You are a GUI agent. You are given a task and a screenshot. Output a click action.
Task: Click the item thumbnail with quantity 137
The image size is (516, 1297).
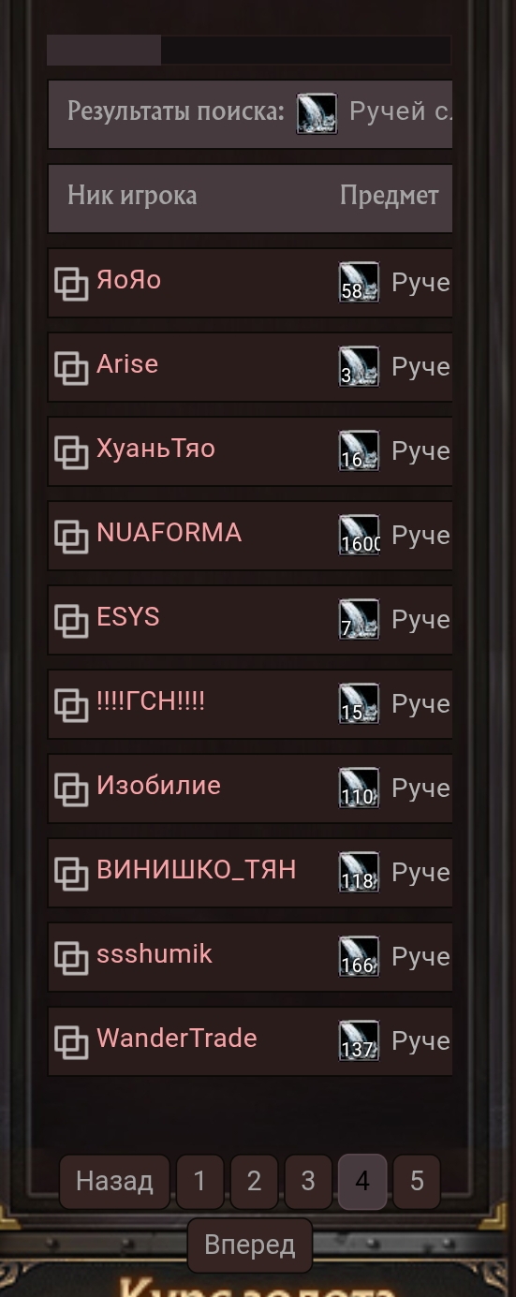[359, 1040]
